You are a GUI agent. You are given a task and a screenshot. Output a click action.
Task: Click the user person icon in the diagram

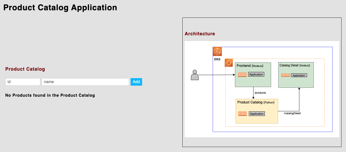tap(195, 75)
